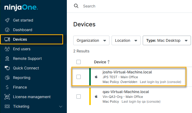The height and width of the screenshot is (113, 192).
Task: Click the Quick Connect icon
Action: coord(7,68)
